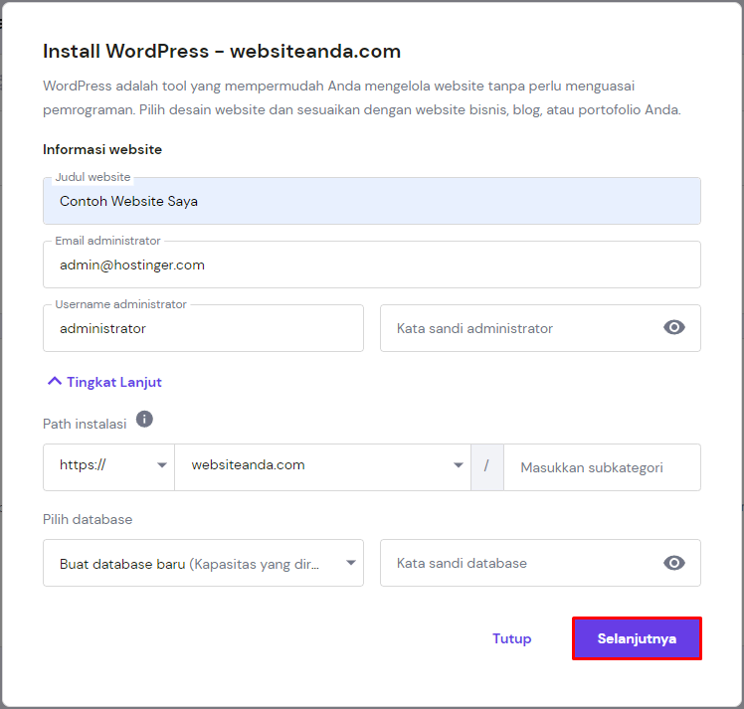The height and width of the screenshot is (709, 744).
Task: Select the Username administrator field
Action: [203, 328]
